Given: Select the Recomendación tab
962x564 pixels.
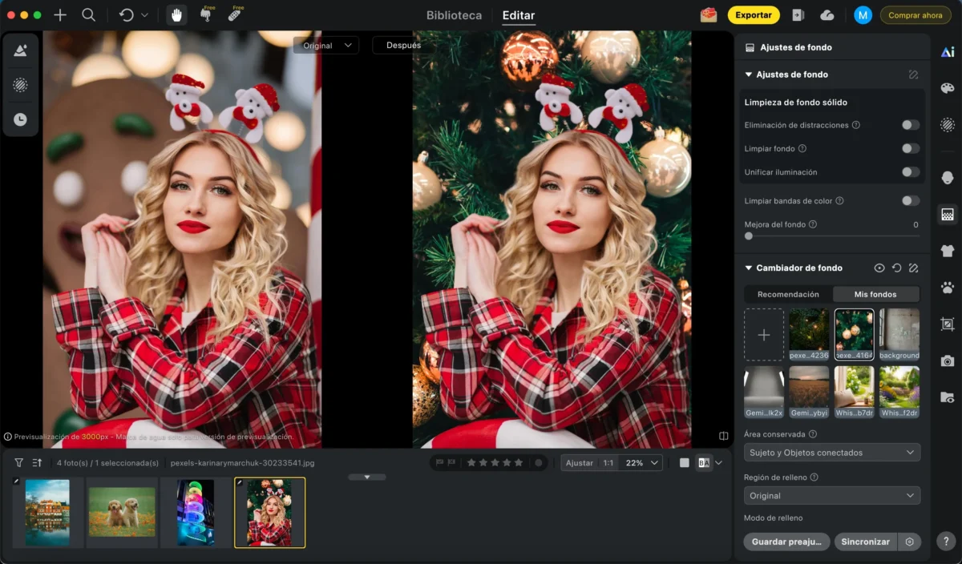Looking at the screenshot, I should 788,294.
